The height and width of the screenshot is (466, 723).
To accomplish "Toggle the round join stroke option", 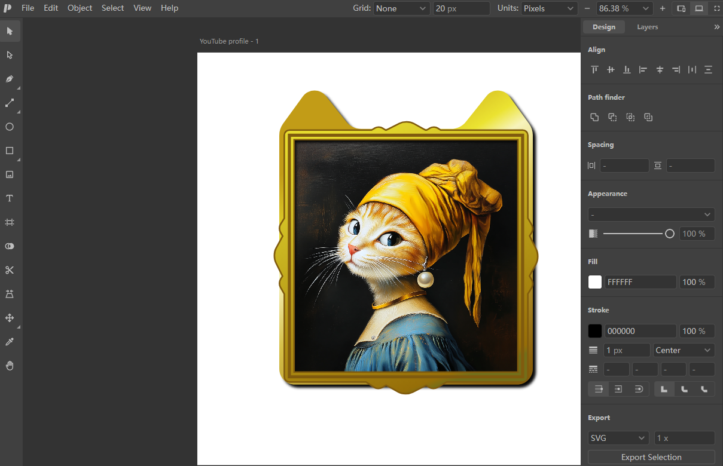I will coord(684,389).
